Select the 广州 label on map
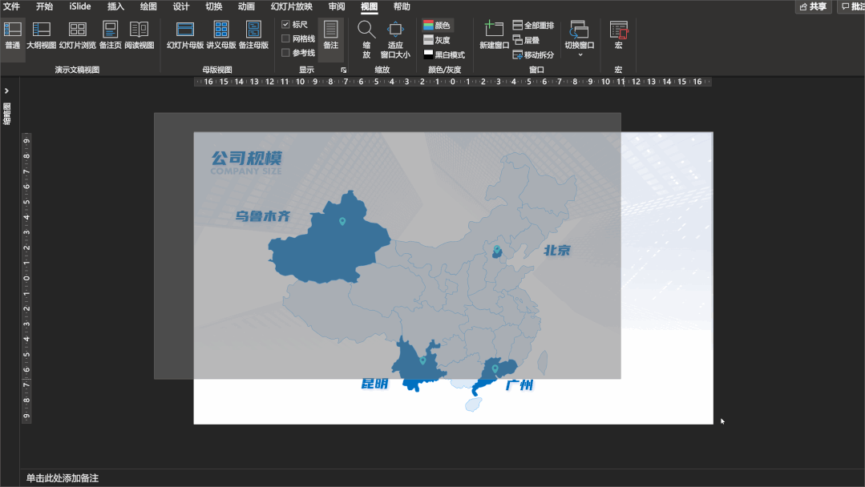This screenshot has height=487, width=865. 519,385
